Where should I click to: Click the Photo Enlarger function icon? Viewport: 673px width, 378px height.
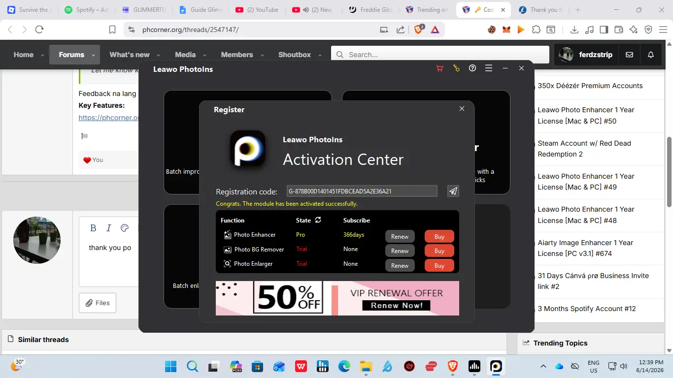pos(228,264)
